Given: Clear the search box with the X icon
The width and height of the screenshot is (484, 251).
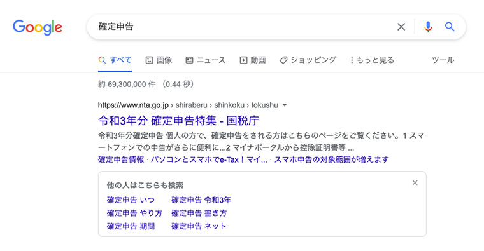Looking at the screenshot, I should pos(401,27).
